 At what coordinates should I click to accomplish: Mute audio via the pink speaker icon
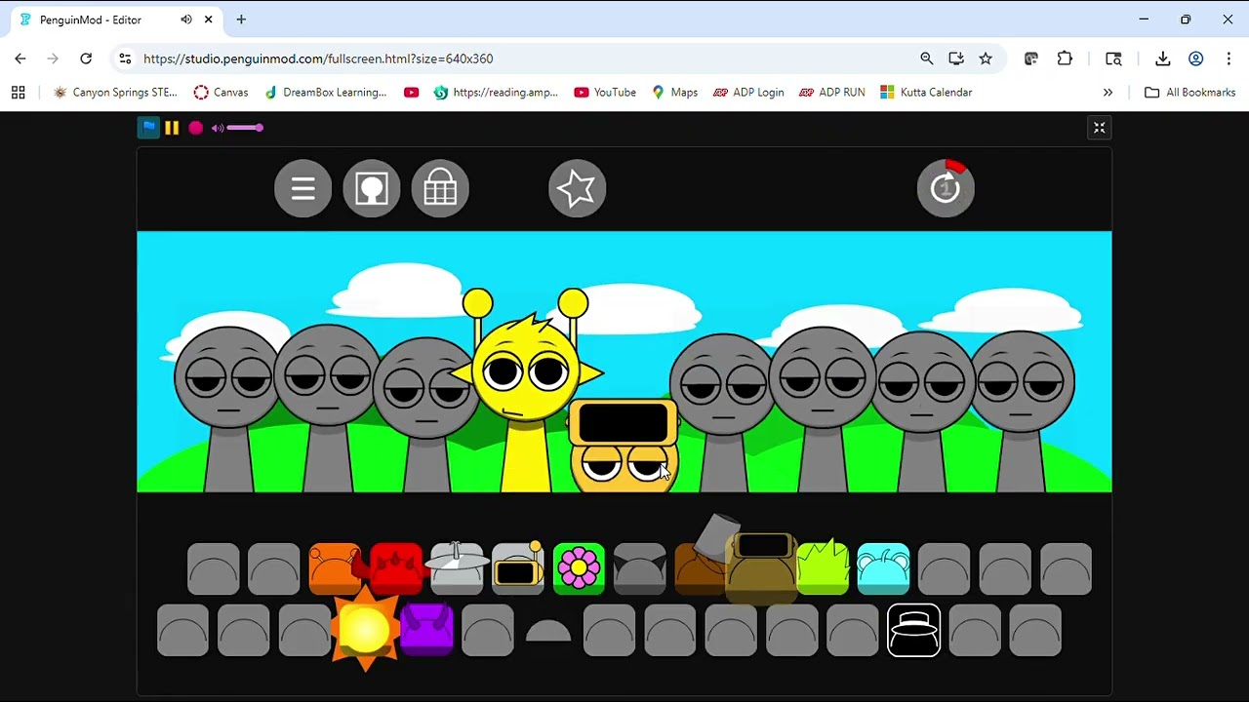(x=218, y=128)
